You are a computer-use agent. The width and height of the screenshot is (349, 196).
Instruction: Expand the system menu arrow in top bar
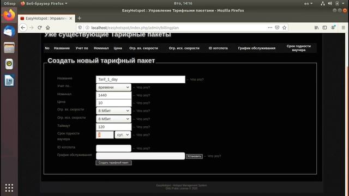point(343,3)
